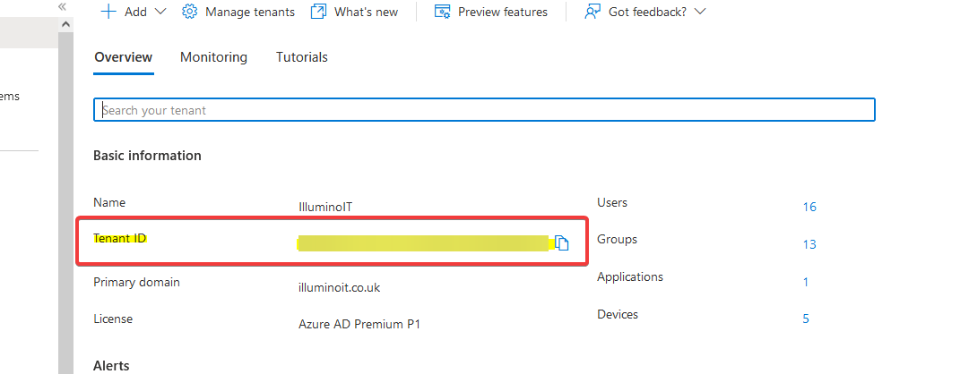960x374 pixels.
Task: Click the Applications label
Action: [630, 276]
